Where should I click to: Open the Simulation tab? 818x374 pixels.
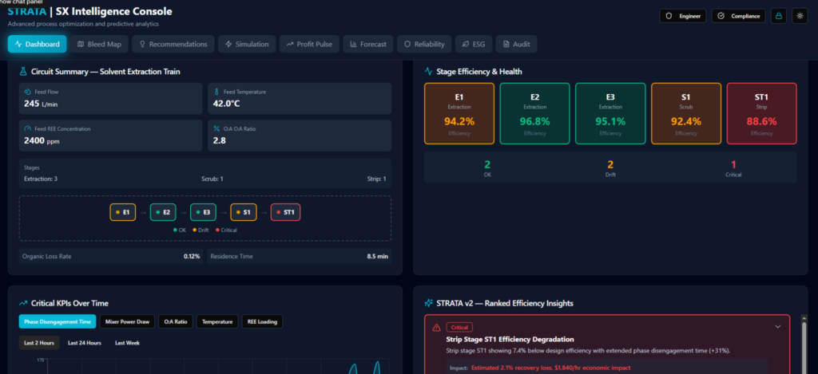(x=247, y=45)
